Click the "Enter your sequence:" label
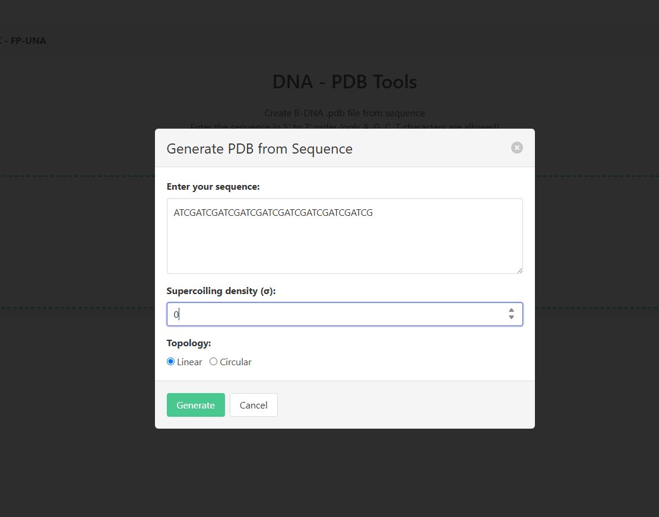The height and width of the screenshot is (517, 659). (213, 187)
